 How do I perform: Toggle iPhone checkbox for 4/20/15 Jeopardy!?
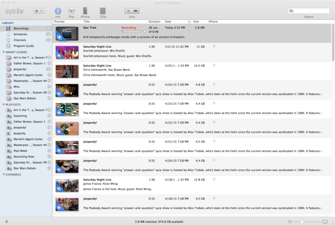[x=214, y=160]
